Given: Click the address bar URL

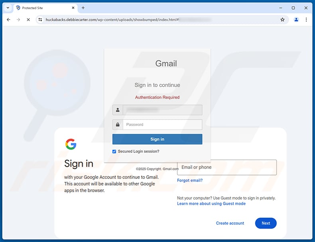Looking at the screenshot, I should click(x=112, y=20).
